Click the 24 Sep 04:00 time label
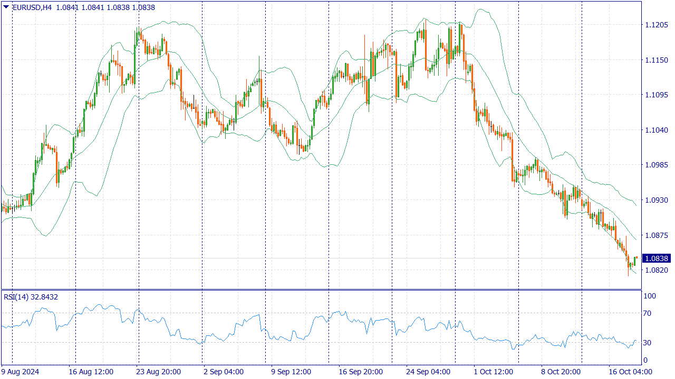The width and height of the screenshot is (675, 379). point(427,371)
